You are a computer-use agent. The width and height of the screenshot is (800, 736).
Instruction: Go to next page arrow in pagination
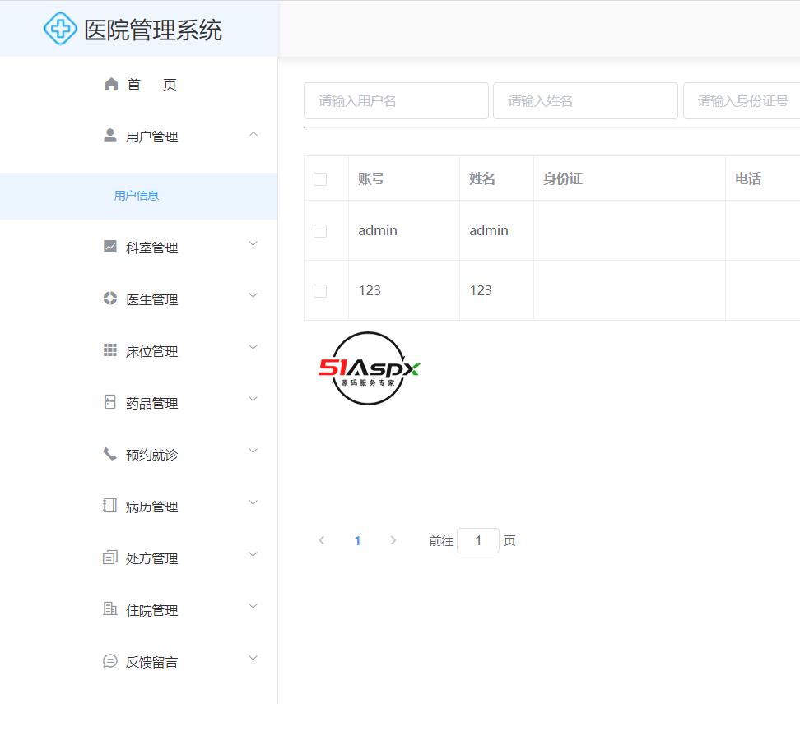tap(393, 540)
